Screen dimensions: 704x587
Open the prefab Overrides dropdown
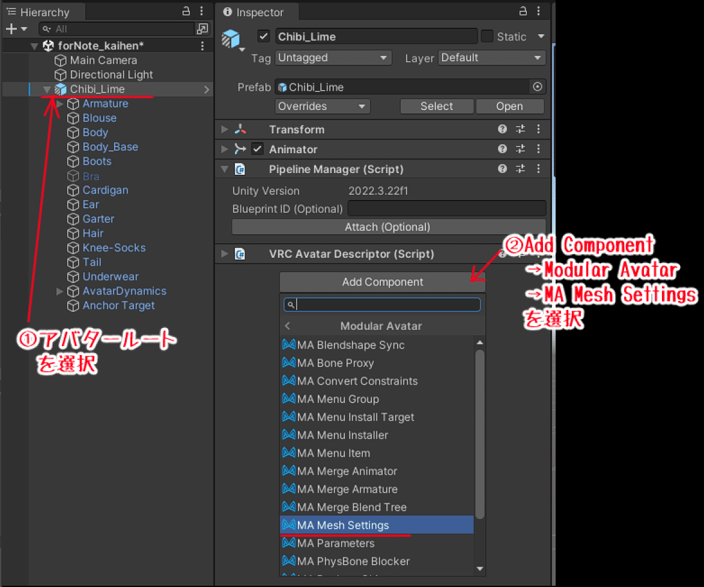click(x=322, y=106)
